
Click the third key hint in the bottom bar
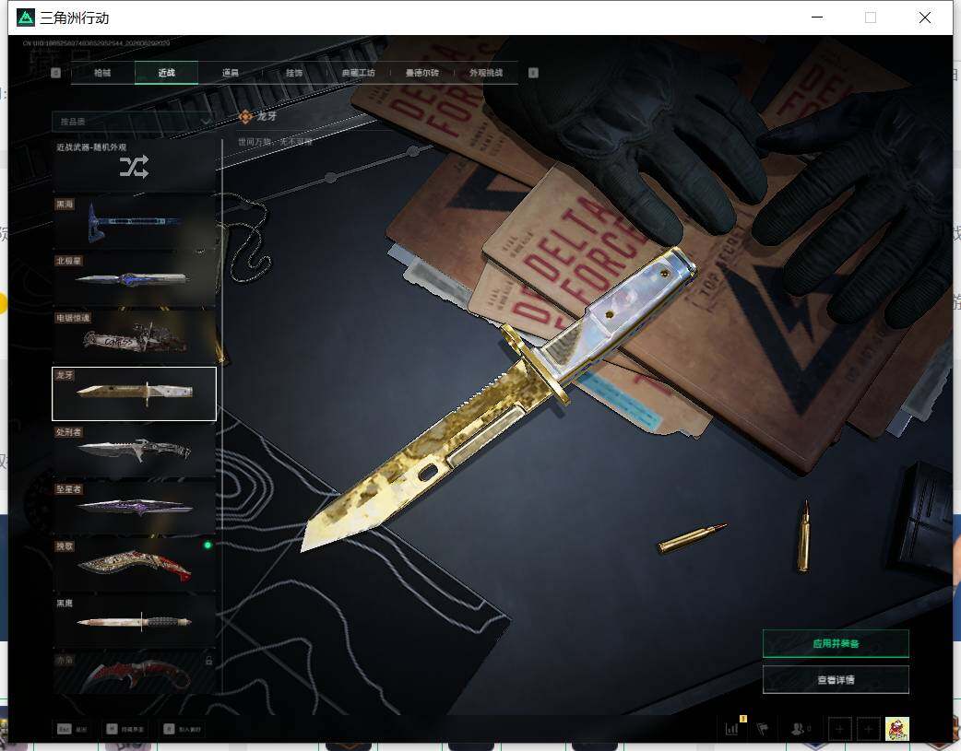183,729
